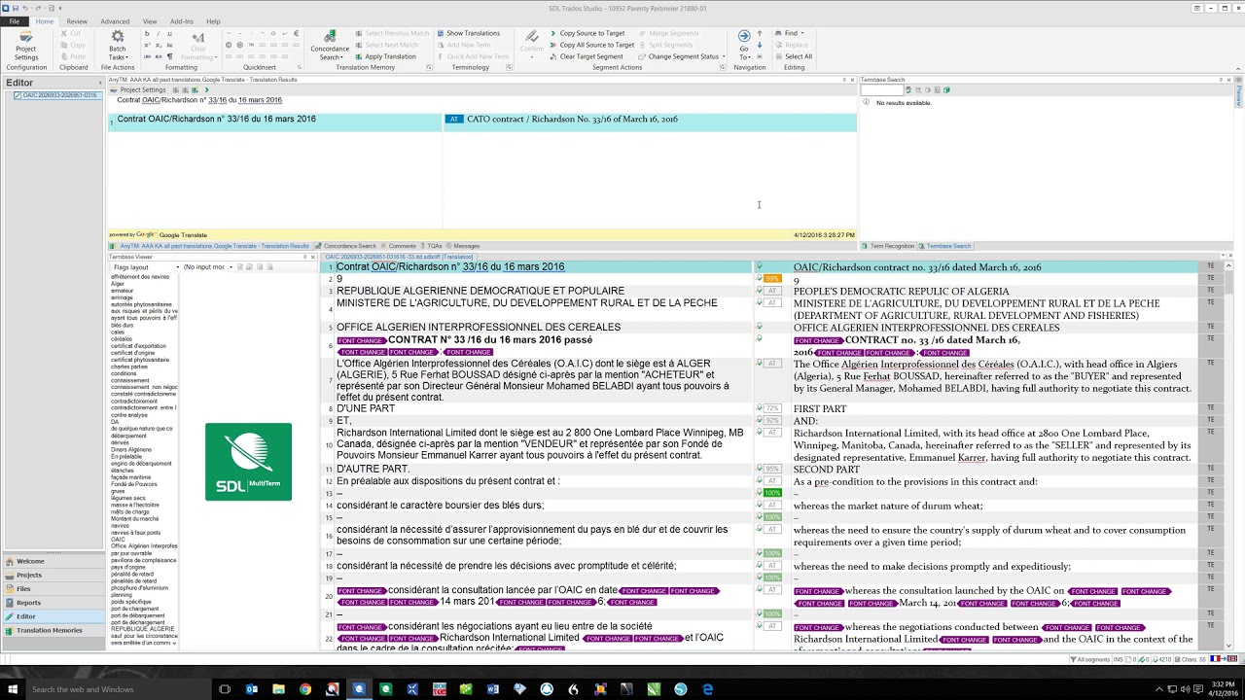
Task: Click AT status of segment 3
Action: (772, 291)
